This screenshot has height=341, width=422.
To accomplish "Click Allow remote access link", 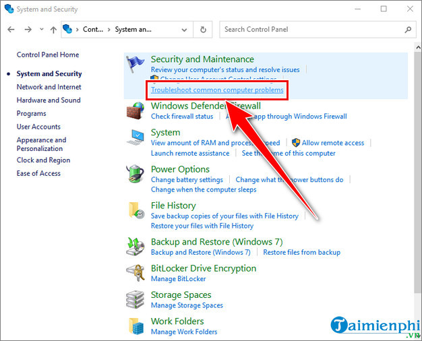I will 333,143.
